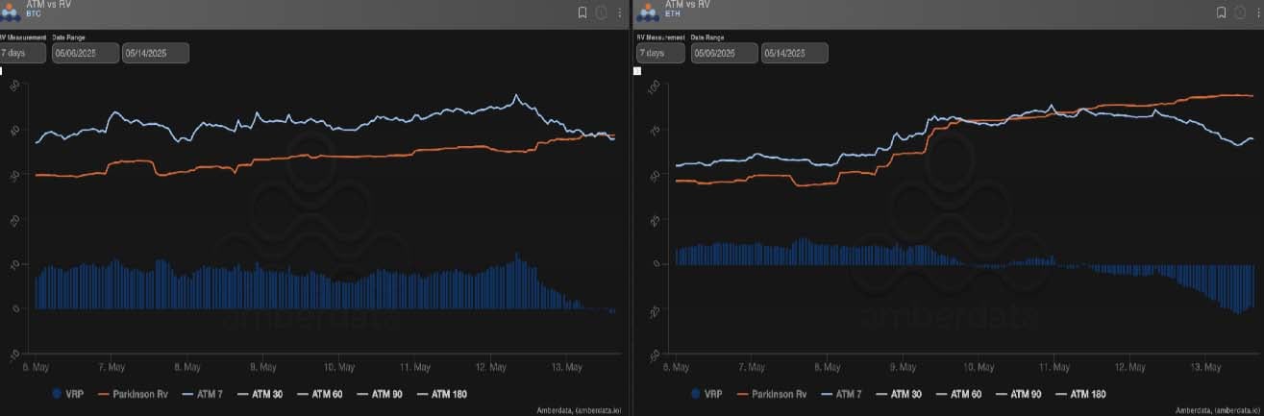Open the three-dot menu on BTC chart
The width and height of the screenshot is (1264, 416).
[619, 12]
